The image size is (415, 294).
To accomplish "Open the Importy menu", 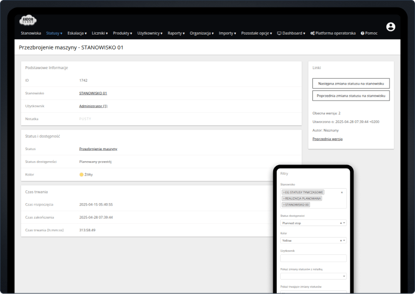I will (227, 33).
